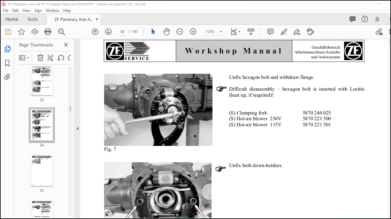Rotate page counterclockwise in the thumbnails toolbar
391x219 pixels.
[61, 58]
